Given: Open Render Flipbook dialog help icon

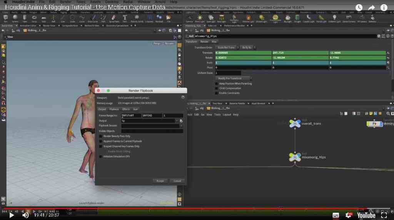Looking at the screenshot, I should [x=183, y=97].
